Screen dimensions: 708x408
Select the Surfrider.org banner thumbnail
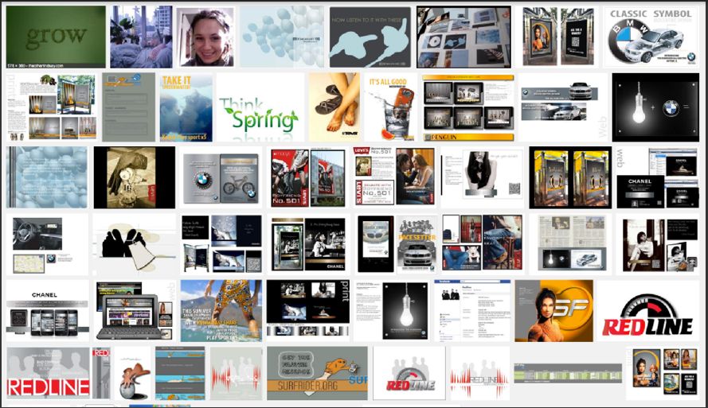tap(317, 373)
